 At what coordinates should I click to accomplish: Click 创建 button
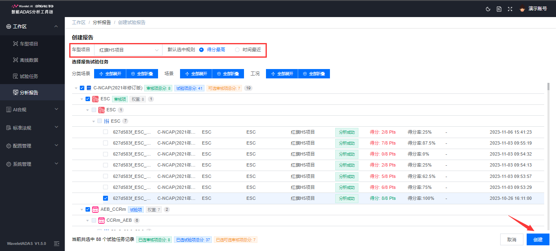coord(538,240)
